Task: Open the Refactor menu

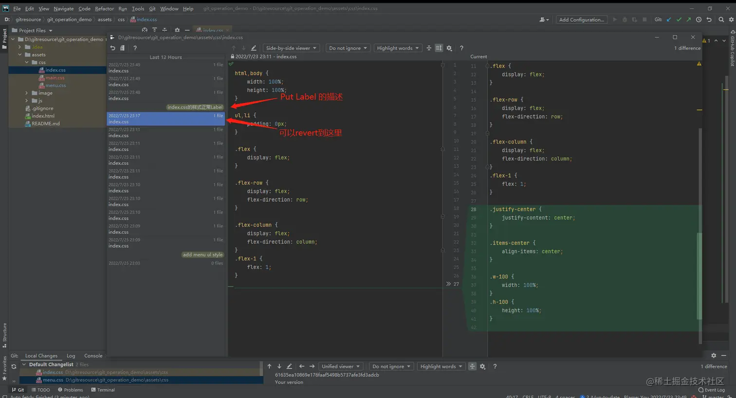Action: click(x=104, y=9)
